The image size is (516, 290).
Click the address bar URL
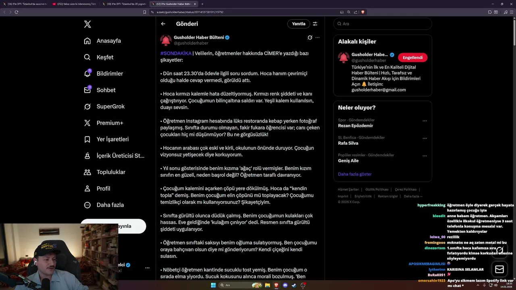pos(190,12)
